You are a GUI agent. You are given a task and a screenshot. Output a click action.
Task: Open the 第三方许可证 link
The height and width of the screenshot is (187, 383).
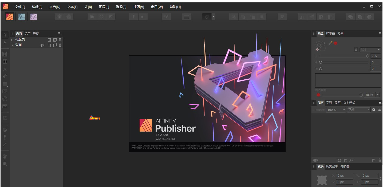169,139
